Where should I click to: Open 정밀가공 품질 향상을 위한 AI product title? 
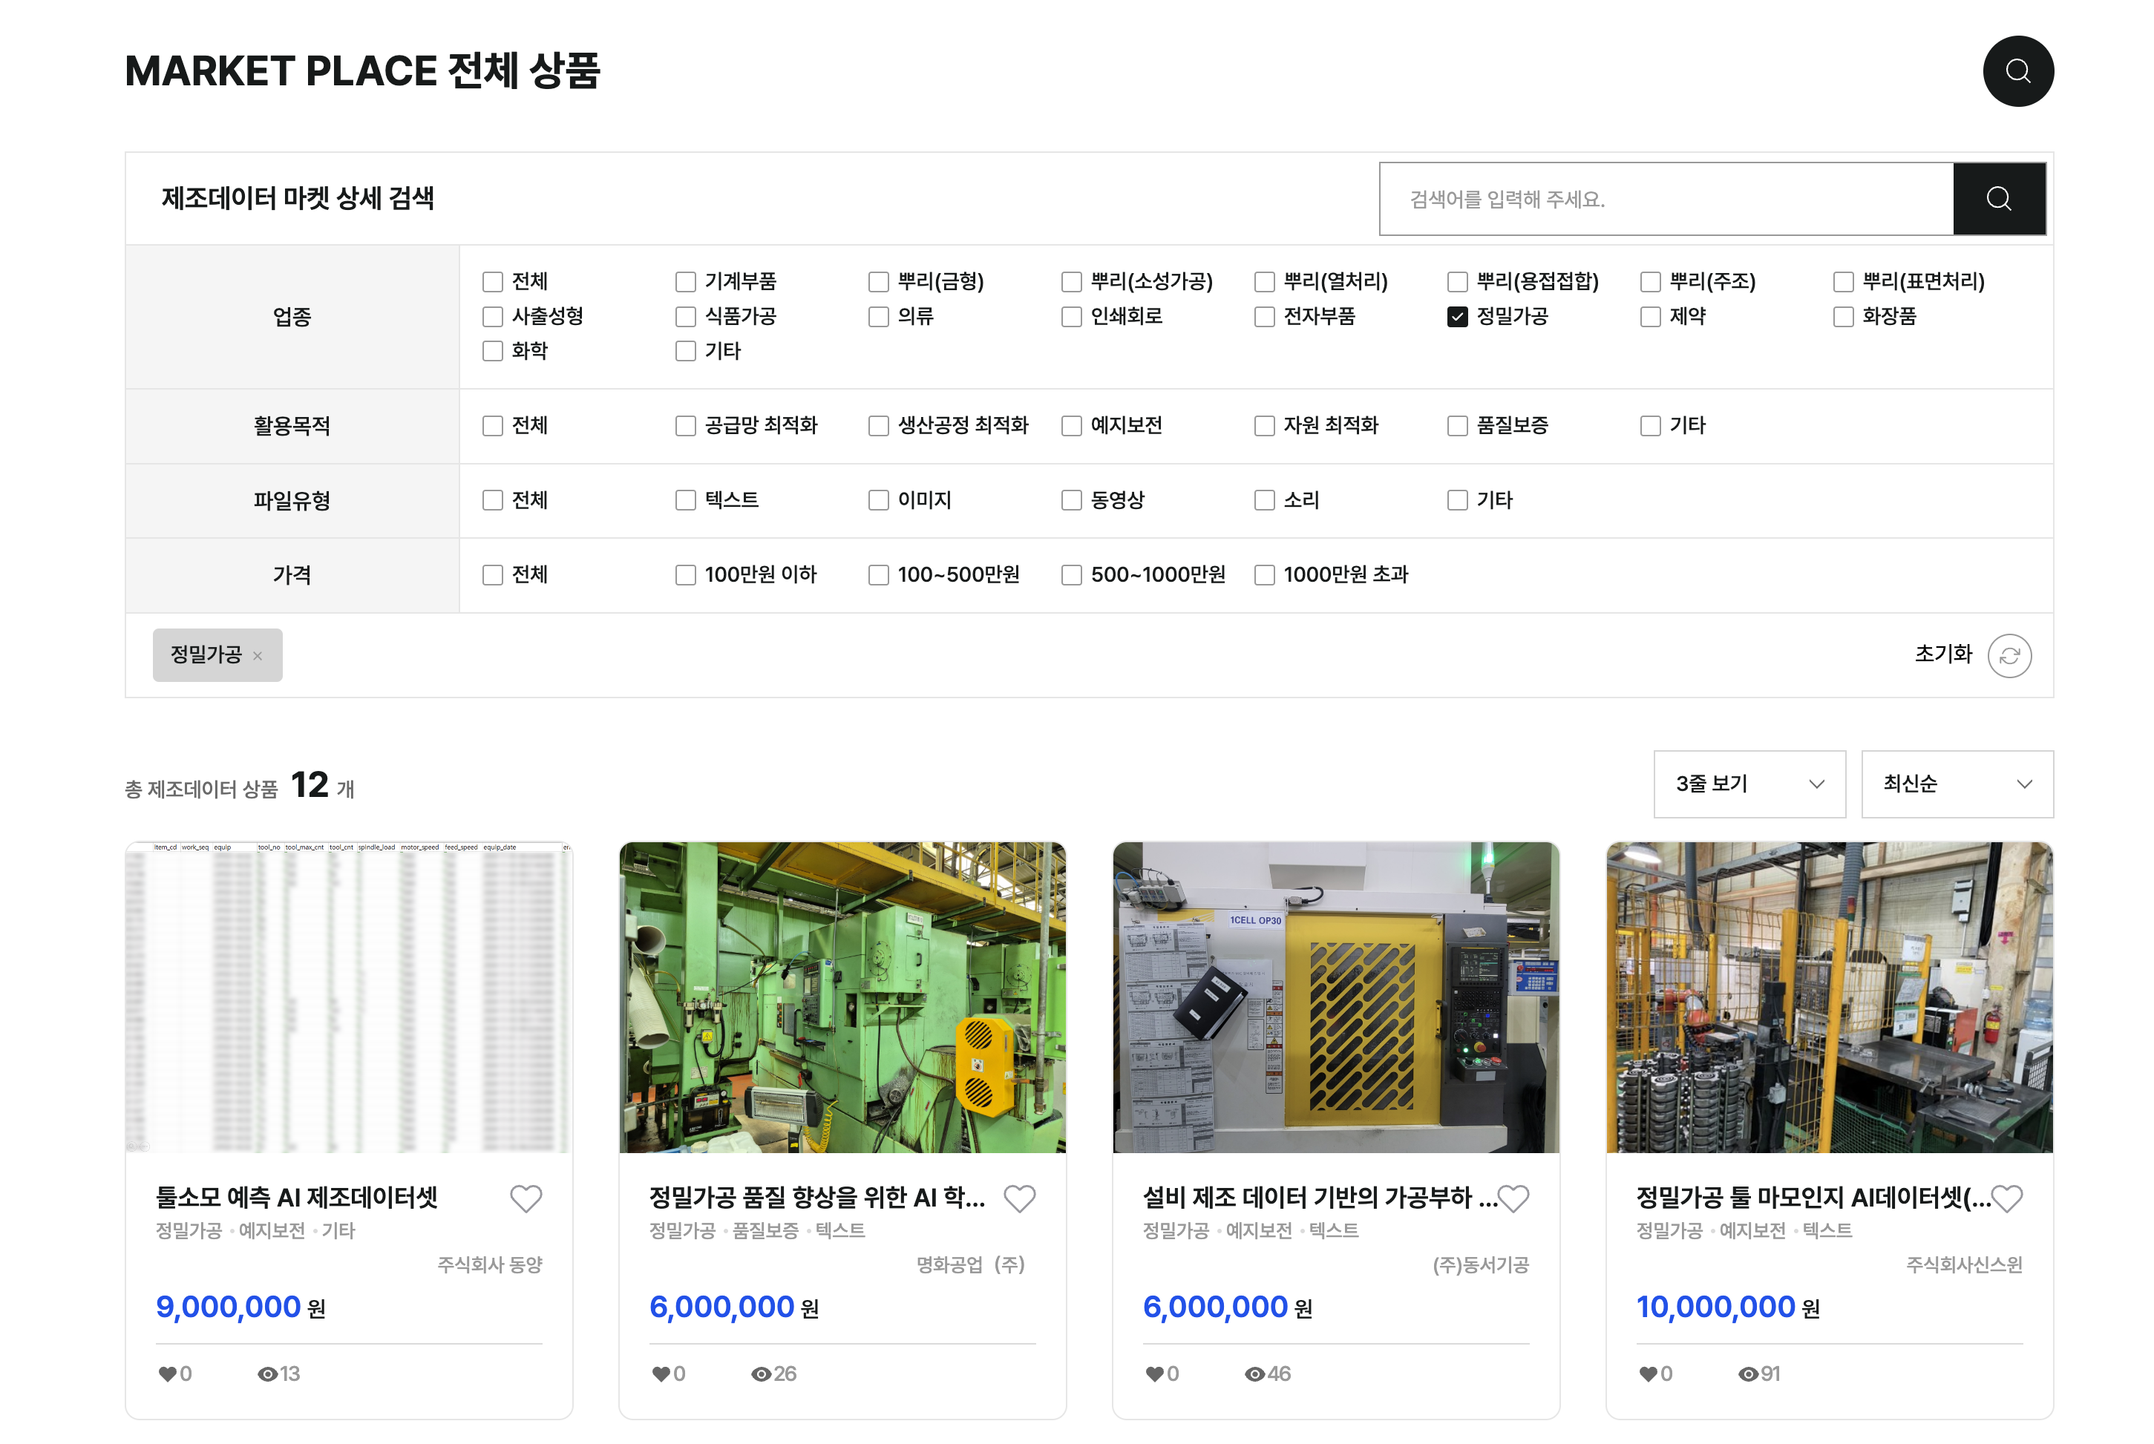[x=817, y=1197]
